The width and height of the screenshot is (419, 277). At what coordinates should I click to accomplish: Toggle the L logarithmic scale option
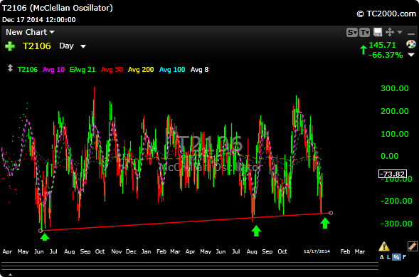(389, 257)
